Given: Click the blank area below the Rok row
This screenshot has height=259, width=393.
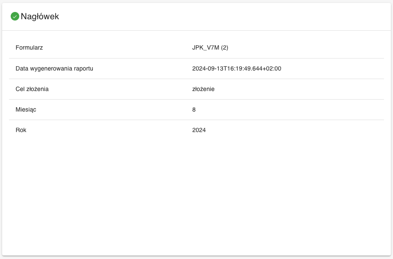Looking at the screenshot, I should pos(197,192).
